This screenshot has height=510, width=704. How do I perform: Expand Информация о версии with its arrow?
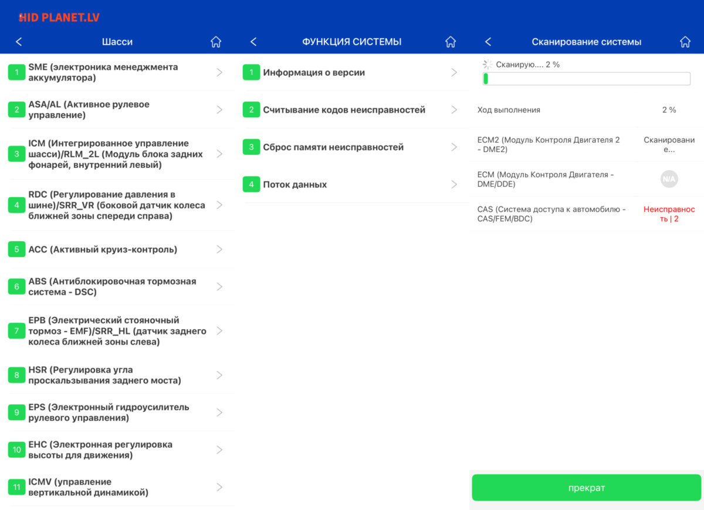click(x=454, y=72)
